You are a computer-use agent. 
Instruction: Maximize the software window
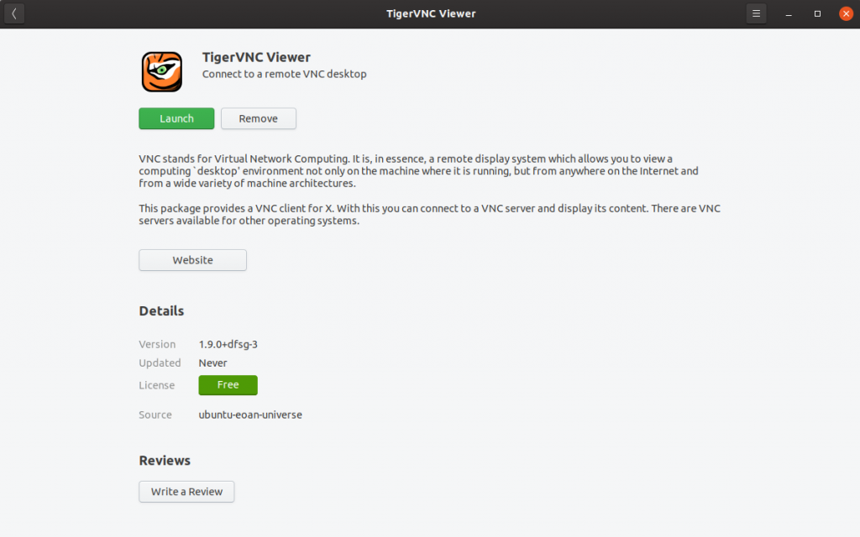pos(817,13)
